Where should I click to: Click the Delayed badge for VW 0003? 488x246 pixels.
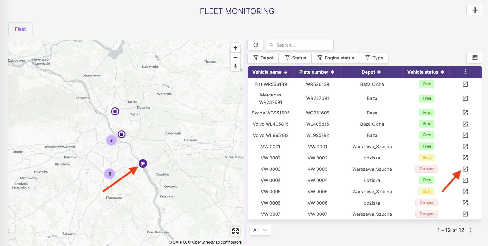[427, 169]
